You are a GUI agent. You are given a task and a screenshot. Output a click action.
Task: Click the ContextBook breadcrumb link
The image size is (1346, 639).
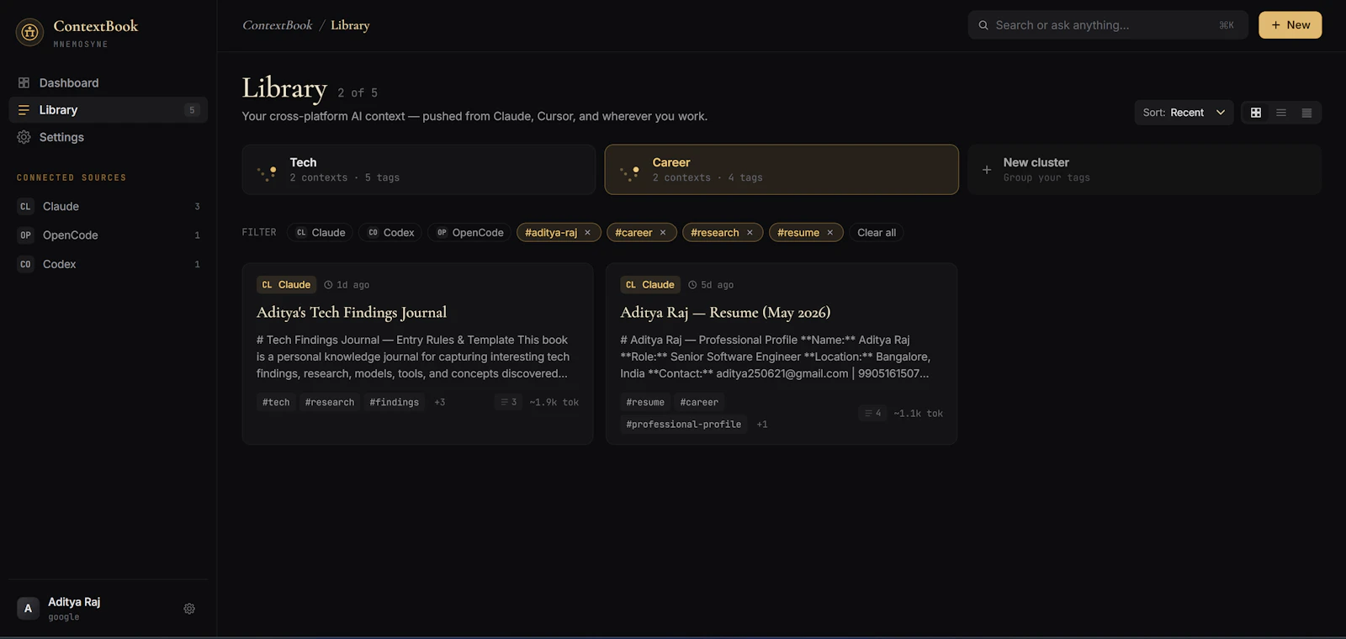277,25
